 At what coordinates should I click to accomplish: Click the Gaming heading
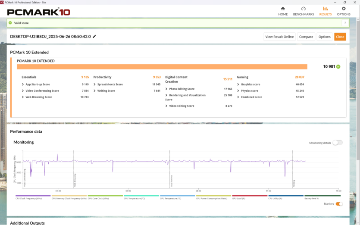[242, 77]
